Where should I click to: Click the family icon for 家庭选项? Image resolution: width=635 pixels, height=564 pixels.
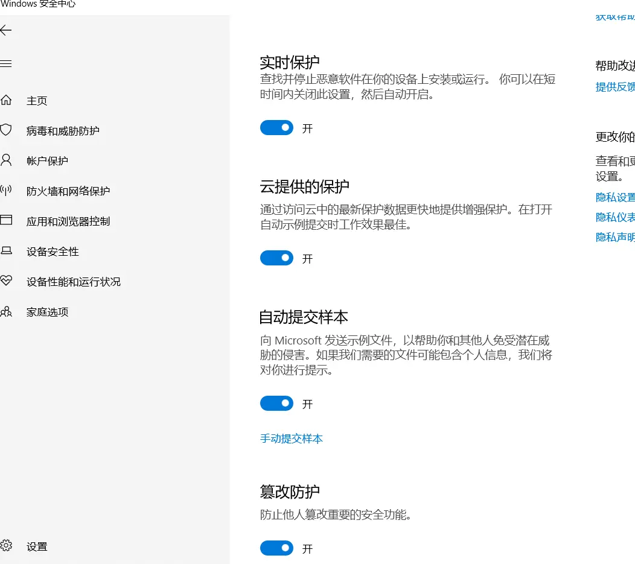coord(5,311)
